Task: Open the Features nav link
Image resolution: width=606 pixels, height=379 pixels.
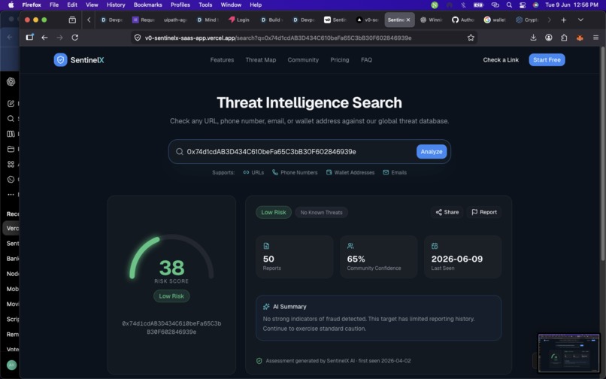Action: click(x=222, y=60)
